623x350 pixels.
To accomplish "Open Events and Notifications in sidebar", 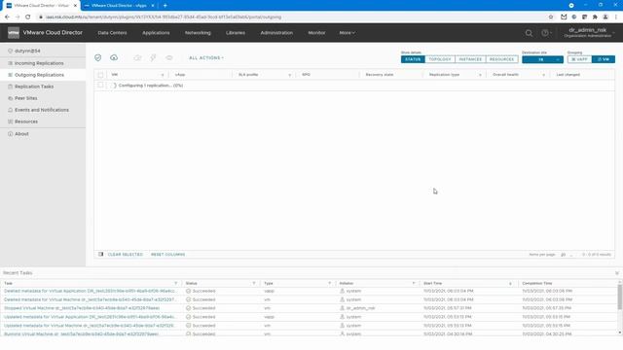I will 43,110.
